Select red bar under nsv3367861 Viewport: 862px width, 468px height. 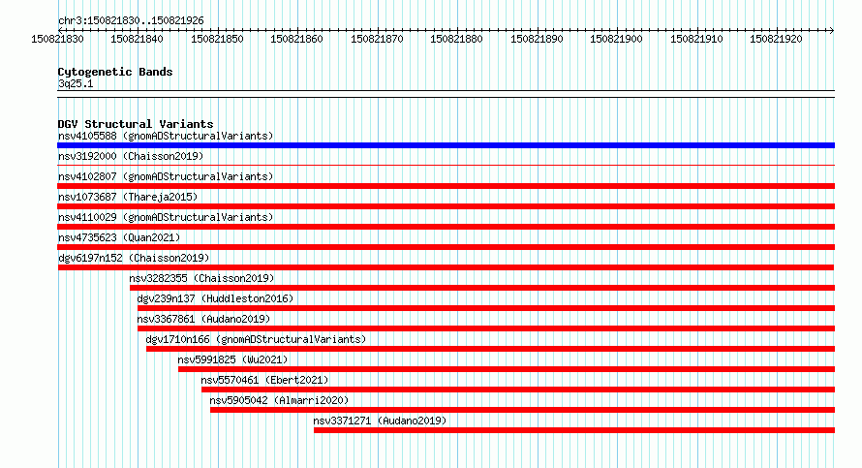tap(486, 328)
